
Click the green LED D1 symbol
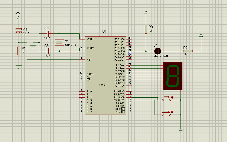(158, 51)
